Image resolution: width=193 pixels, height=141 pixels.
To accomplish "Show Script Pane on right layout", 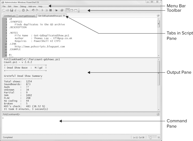I will pyautogui.click(x=72, y=10).
